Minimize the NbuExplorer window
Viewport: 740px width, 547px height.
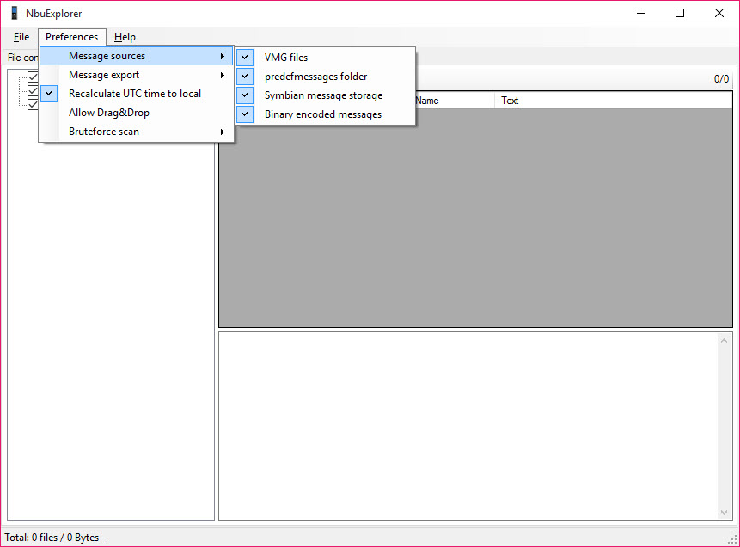pos(641,13)
